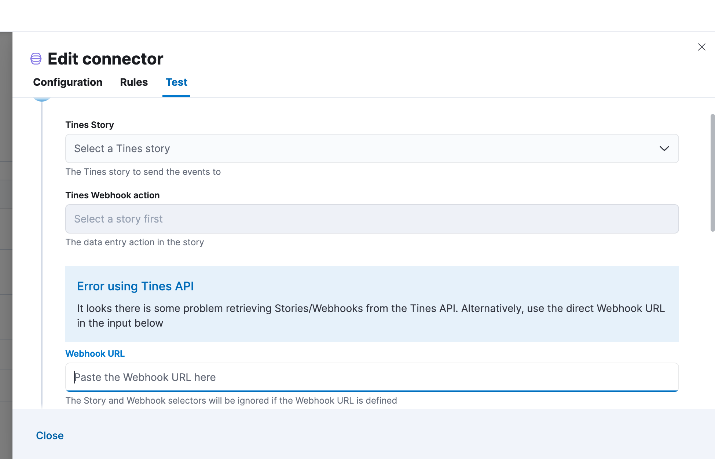Image resolution: width=715 pixels, height=459 pixels.
Task: Switch to the Configuration tab
Action: tap(68, 82)
